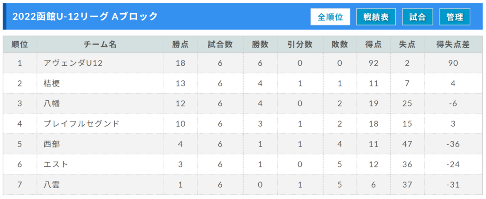Click the 試合数 column header
Viewport: 486px width, 199px height.
coord(220,45)
